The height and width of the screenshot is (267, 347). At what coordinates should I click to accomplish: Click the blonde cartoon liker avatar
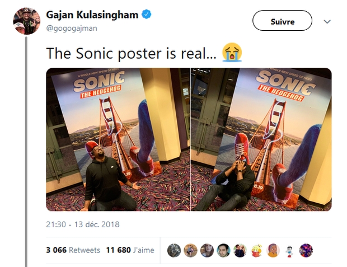tap(257, 250)
